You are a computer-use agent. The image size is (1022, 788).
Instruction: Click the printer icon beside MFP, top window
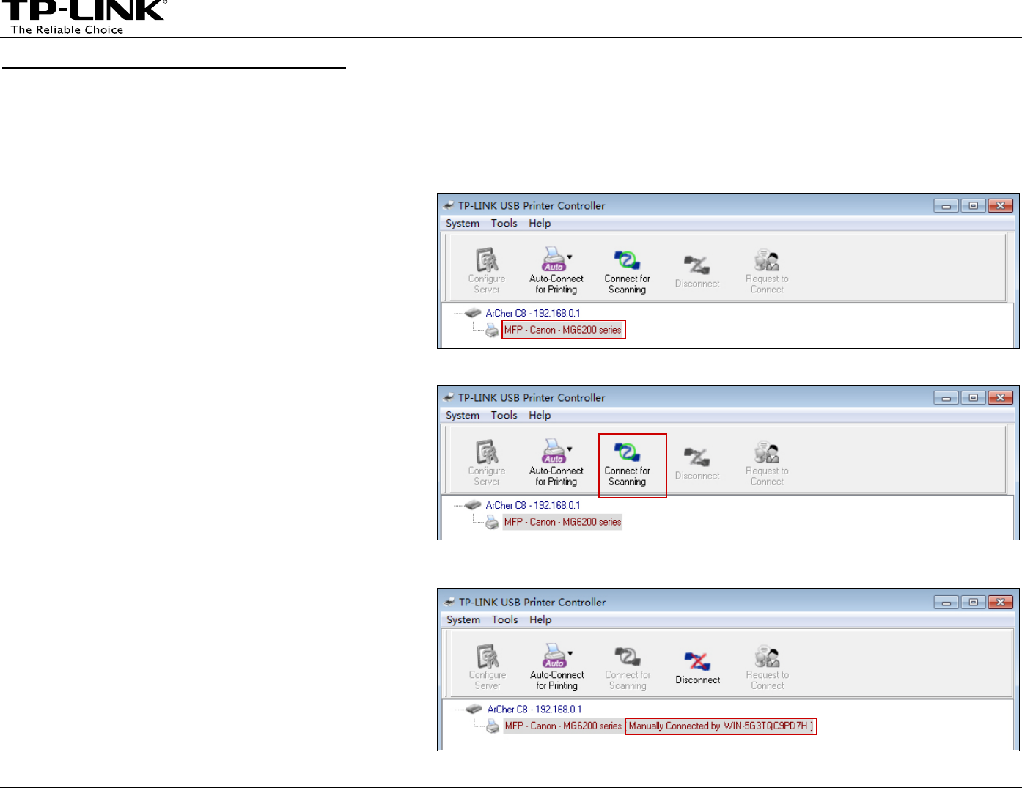tap(492, 330)
